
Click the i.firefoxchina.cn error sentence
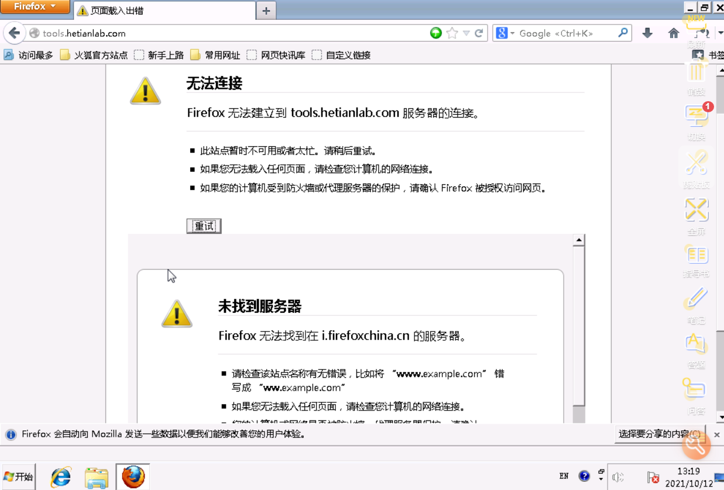pyautogui.click(x=342, y=336)
